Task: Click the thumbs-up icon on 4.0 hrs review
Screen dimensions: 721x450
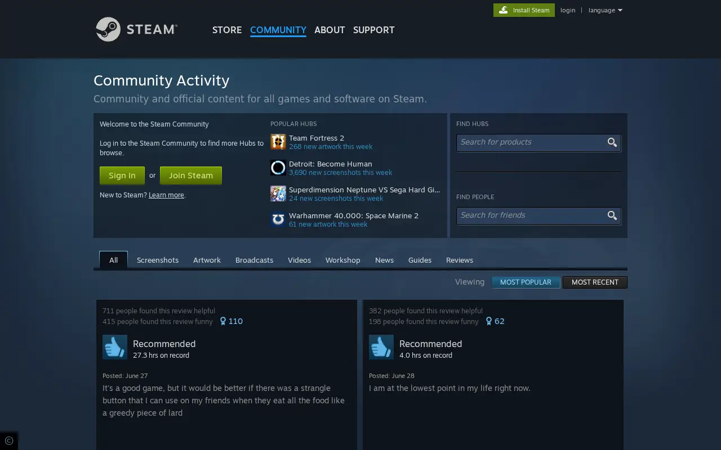Action: point(381,347)
